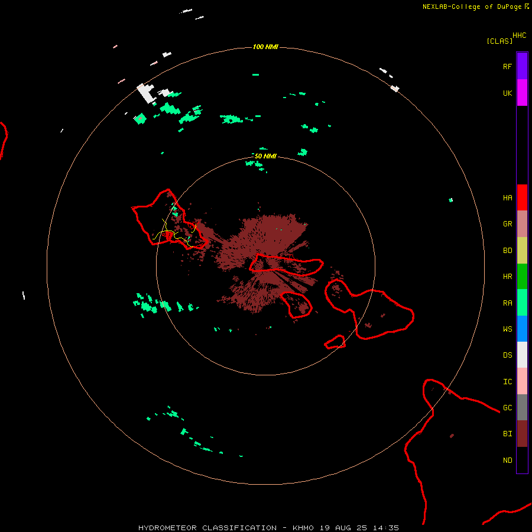Click the RA light green legend swatch

click(x=522, y=303)
